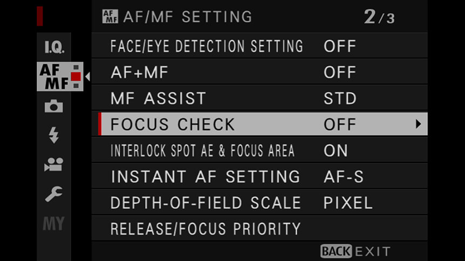
Task: Click the BACK button to exit
Action: (336, 251)
